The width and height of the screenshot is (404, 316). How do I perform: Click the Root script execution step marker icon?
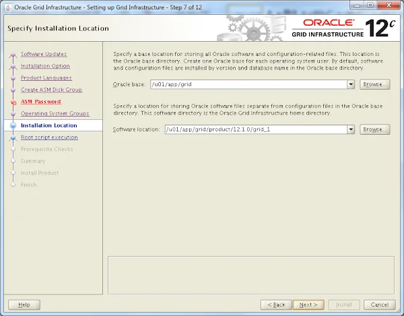(x=13, y=138)
